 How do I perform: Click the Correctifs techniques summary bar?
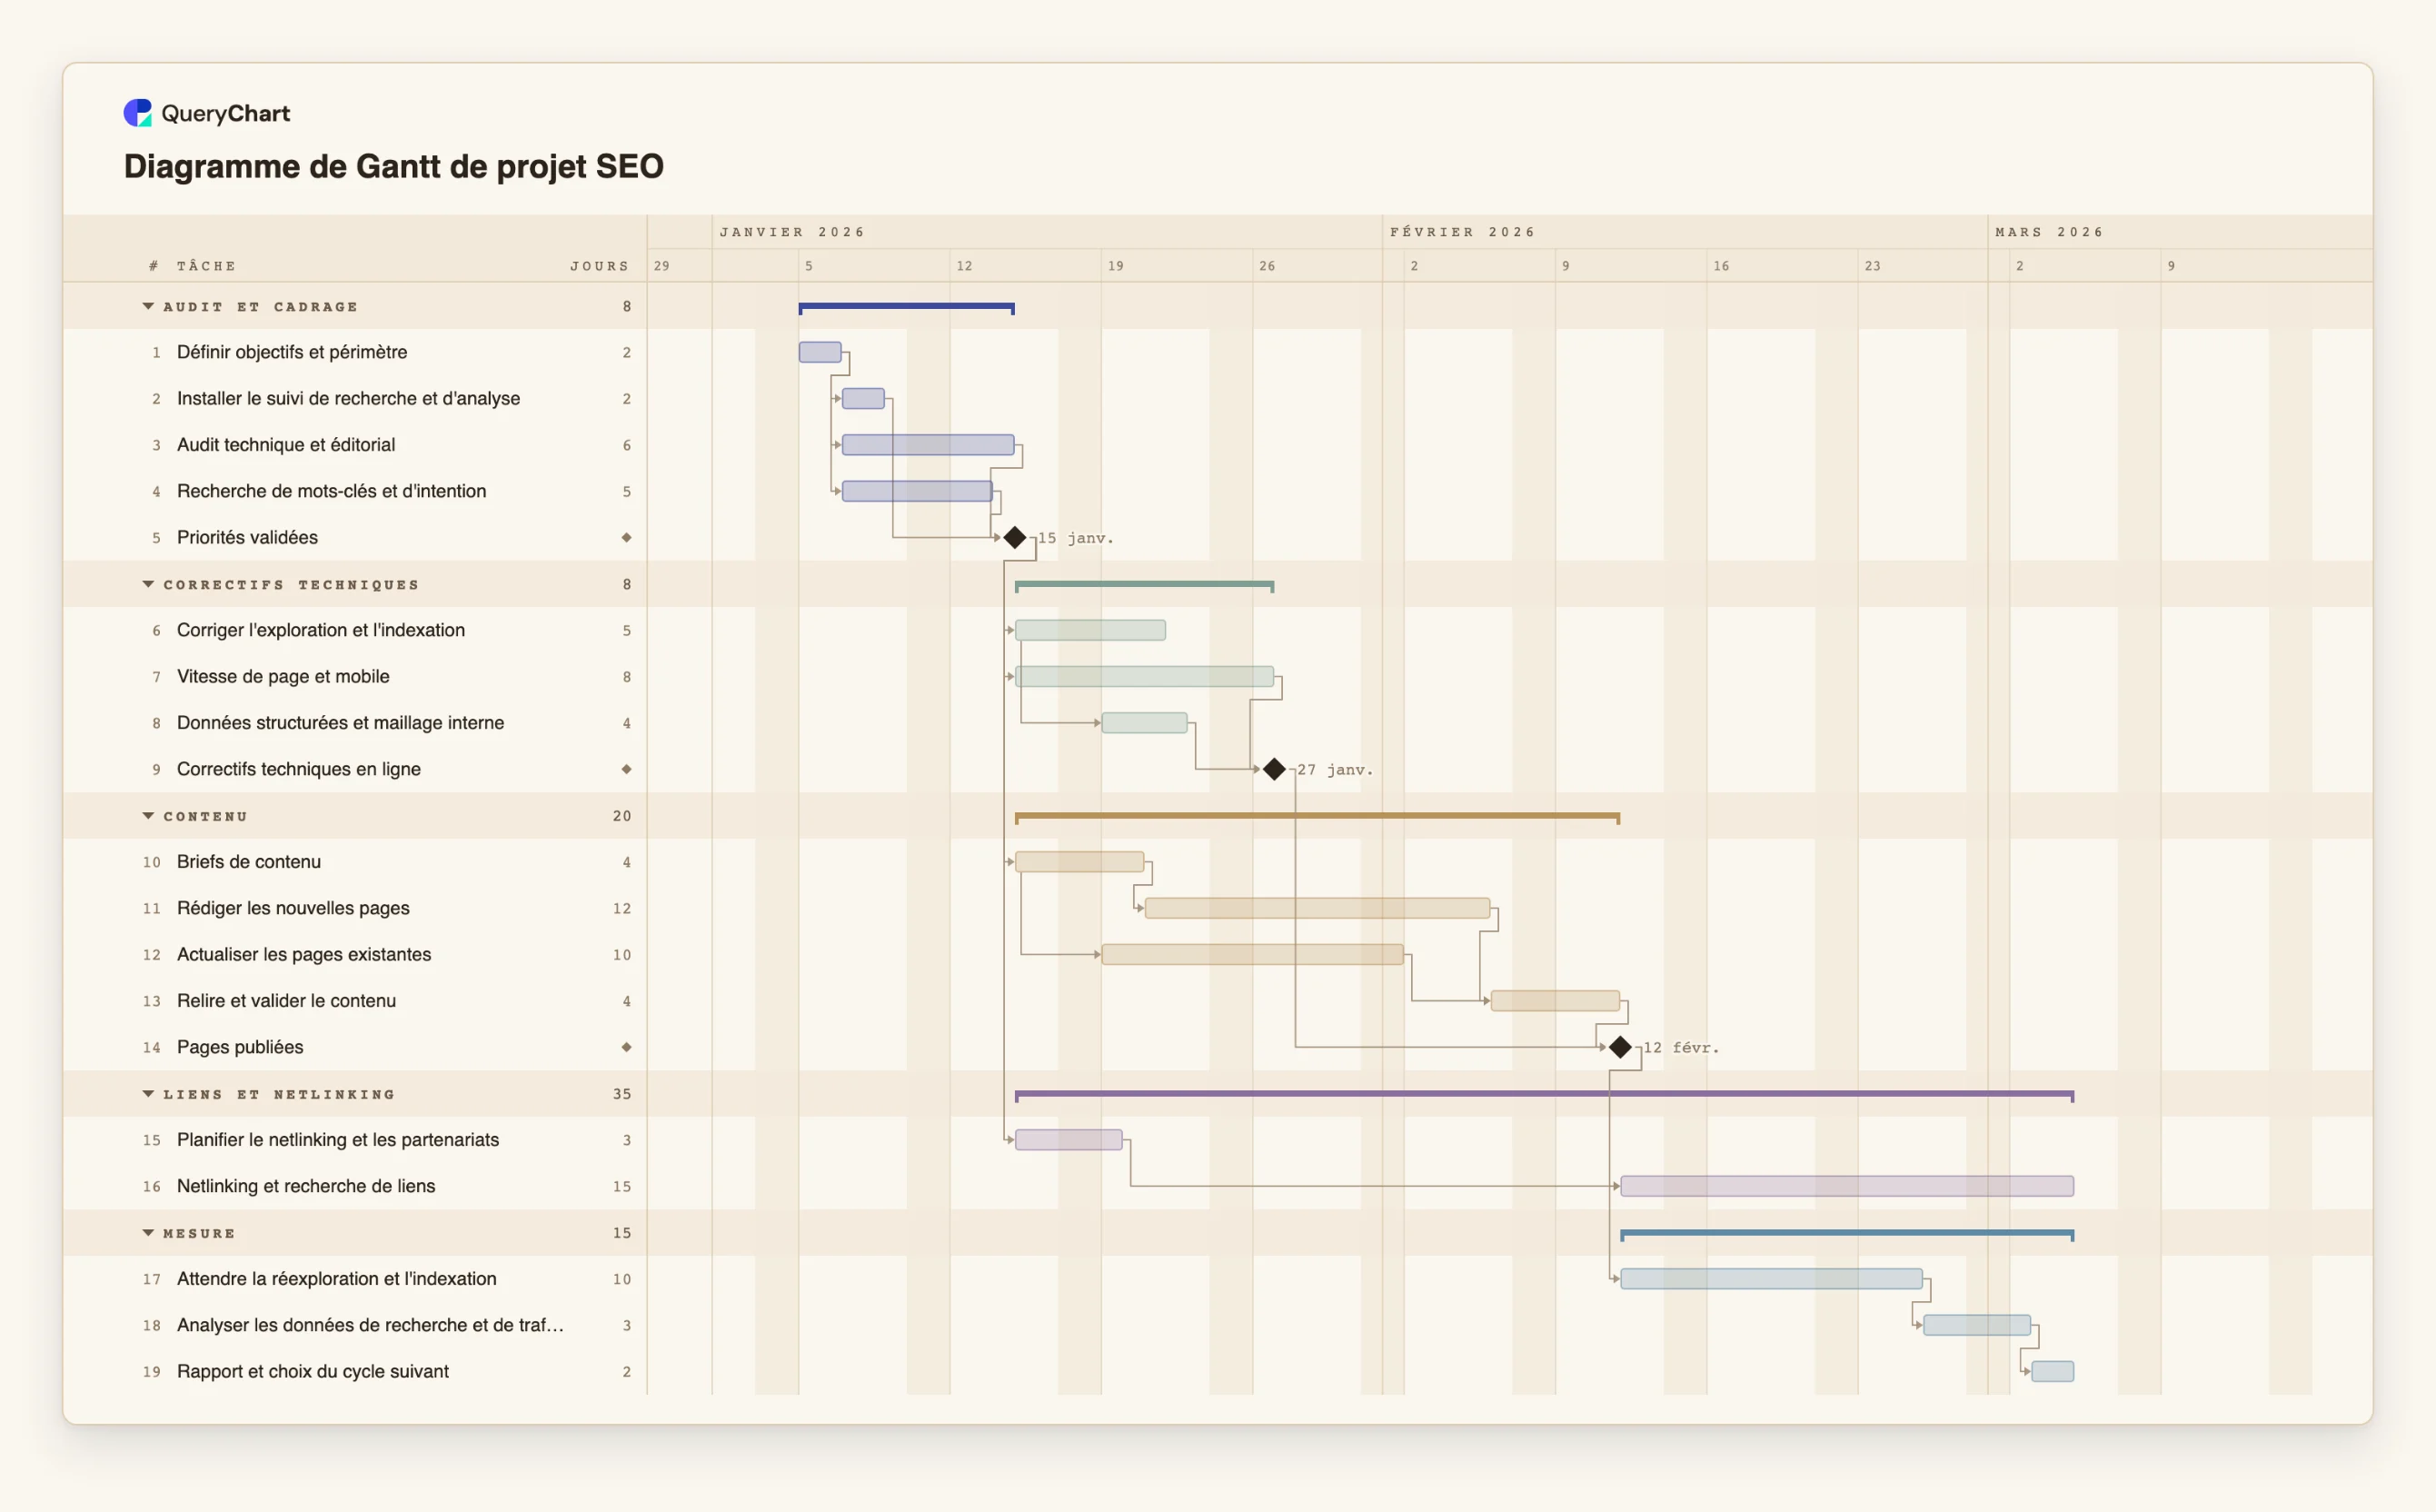click(1144, 585)
